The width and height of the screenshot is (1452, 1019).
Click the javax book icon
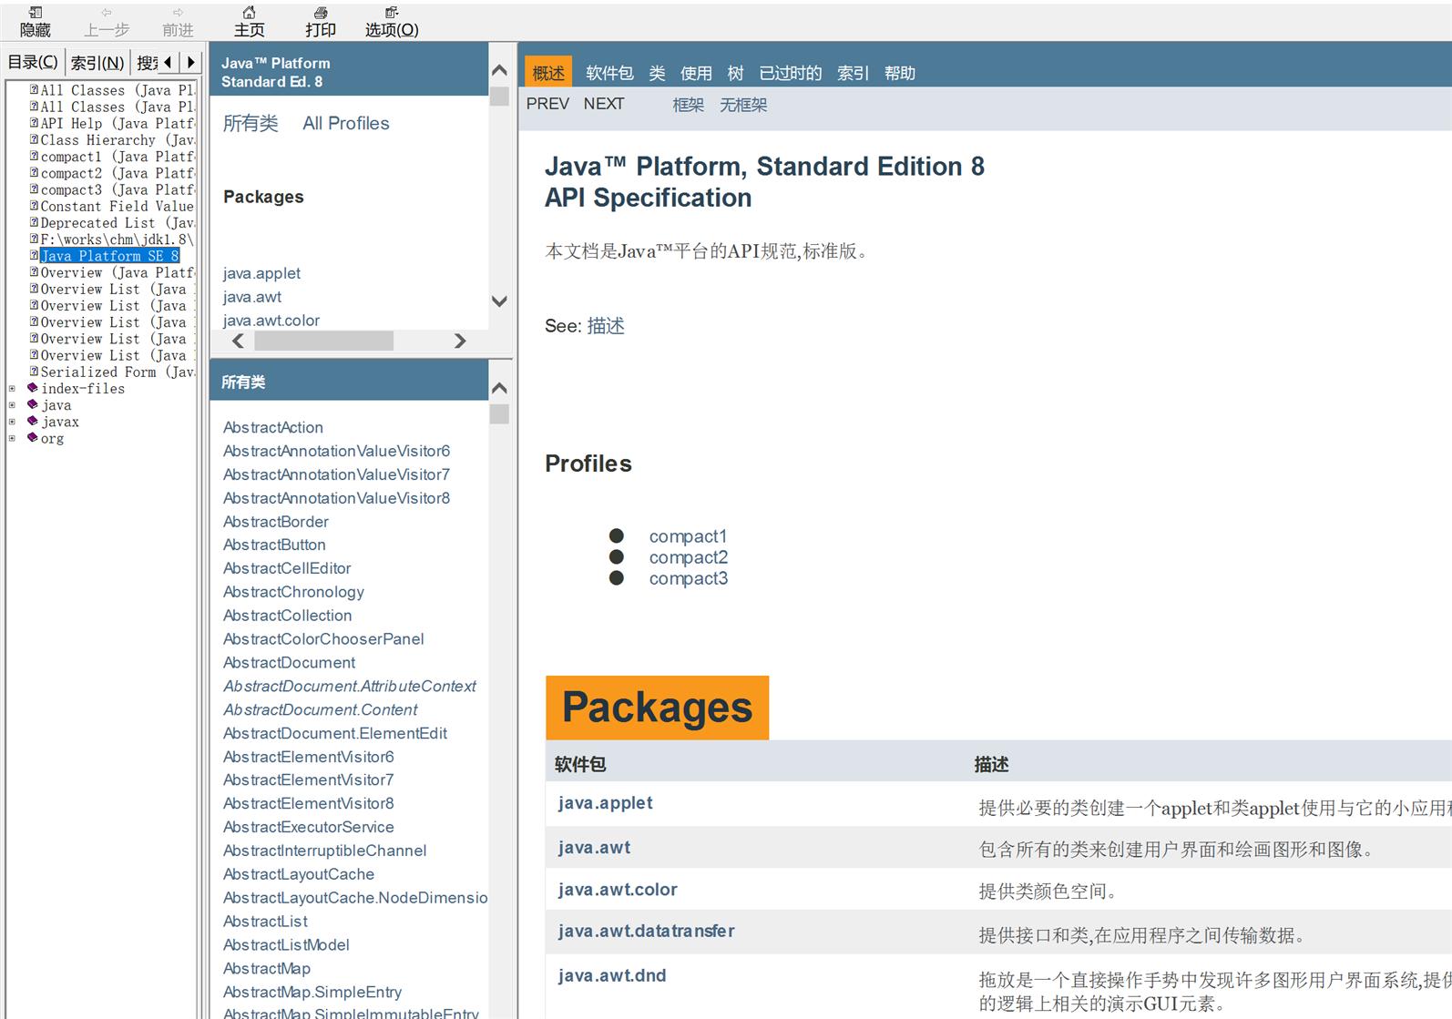pyautogui.click(x=32, y=421)
